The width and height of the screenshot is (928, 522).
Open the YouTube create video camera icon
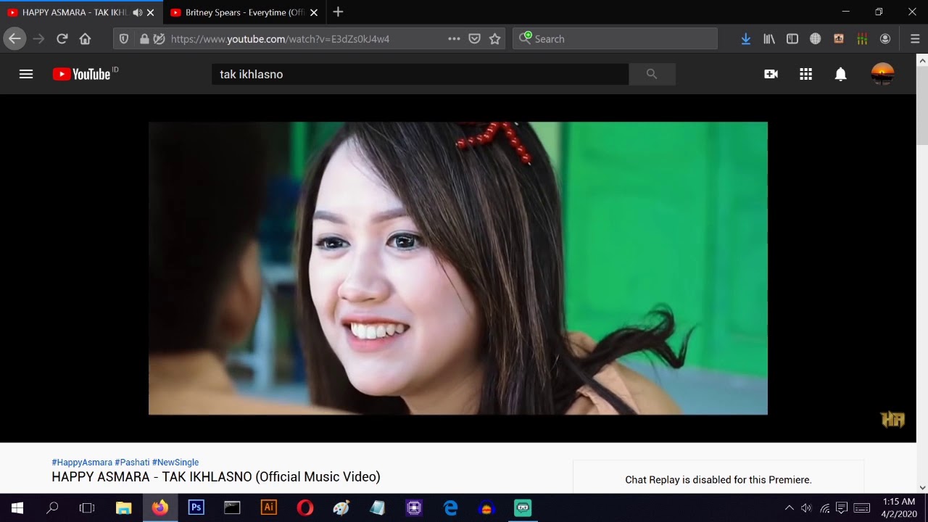click(x=771, y=74)
